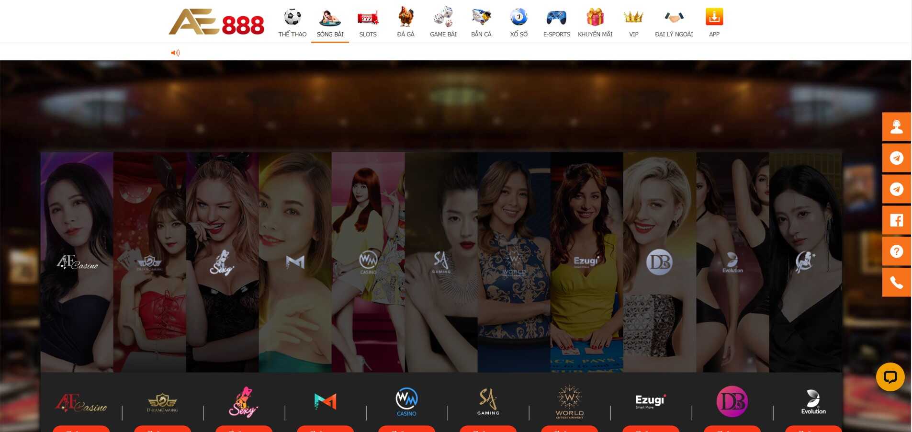Select the AE Casino banner card
This screenshot has width=912, height=432.
(77, 262)
